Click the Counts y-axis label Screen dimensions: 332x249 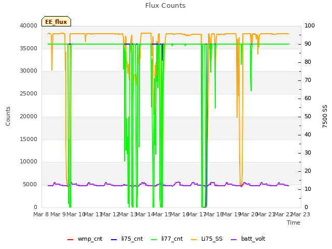point(8,116)
